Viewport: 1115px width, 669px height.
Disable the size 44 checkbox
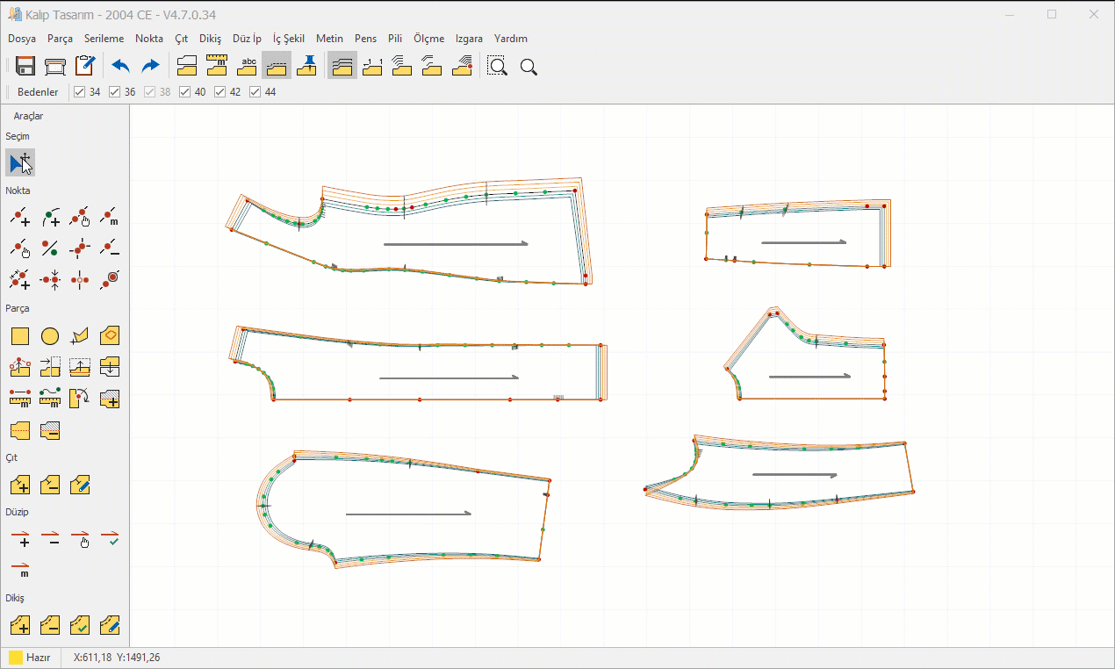(255, 92)
